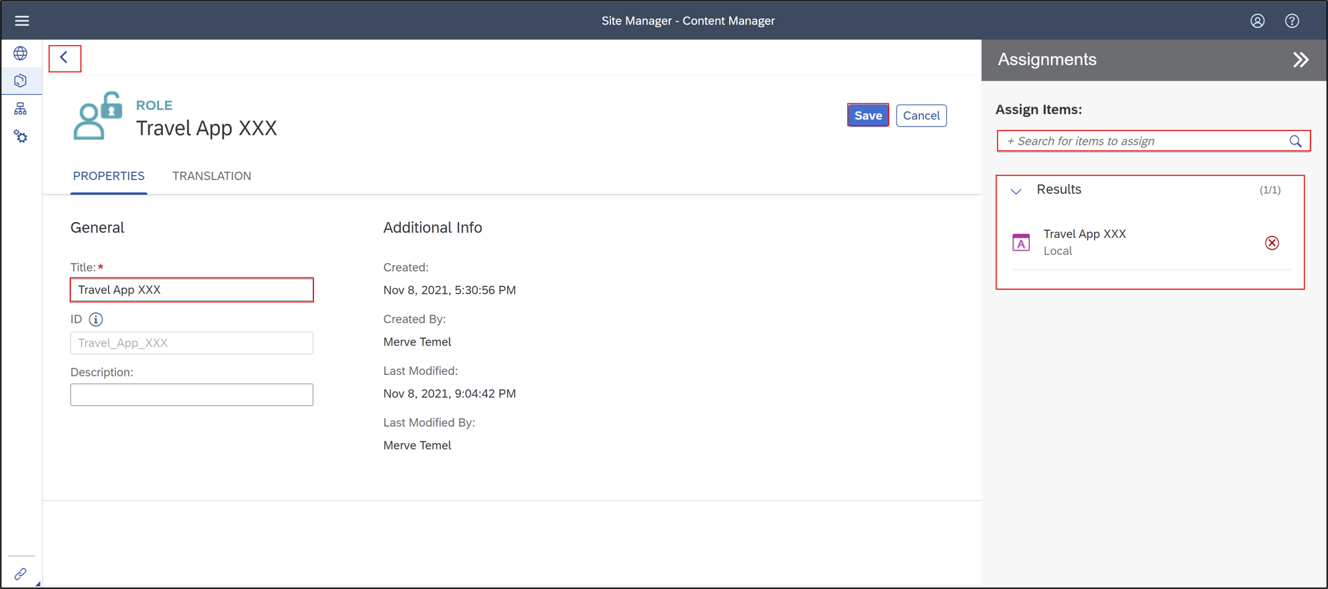Click the Travel App XXX app icon in Results
This screenshot has width=1328, height=589.
point(1021,242)
